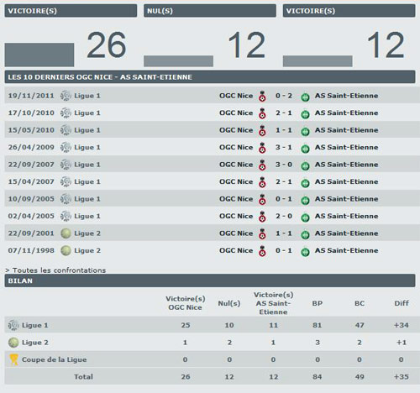The width and height of the screenshot is (420, 393).
Task: Click the 81 BP value for Ligue 1
Action: (318, 325)
